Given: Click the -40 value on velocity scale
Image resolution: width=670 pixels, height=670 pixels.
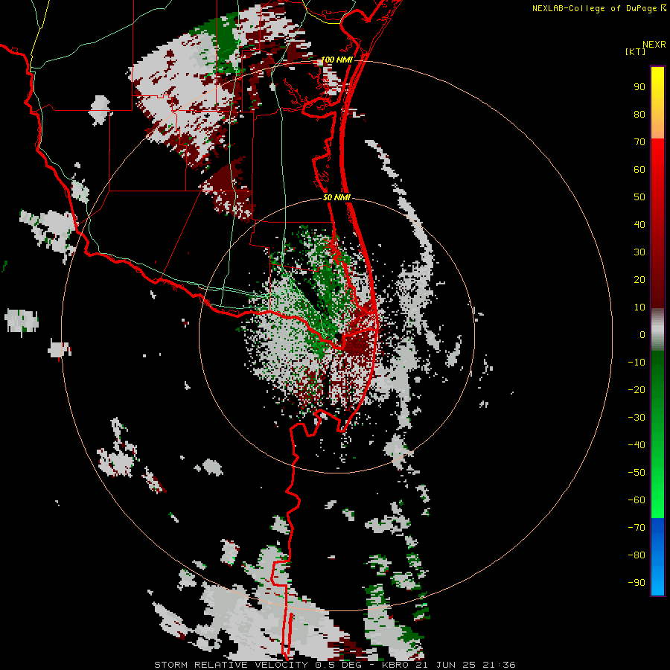Looking at the screenshot, I should [x=636, y=445].
